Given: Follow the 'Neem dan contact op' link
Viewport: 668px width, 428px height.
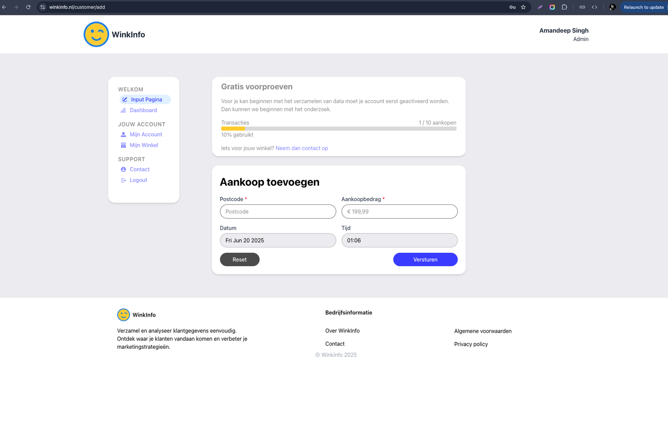Looking at the screenshot, I should [x=301, y=149].
